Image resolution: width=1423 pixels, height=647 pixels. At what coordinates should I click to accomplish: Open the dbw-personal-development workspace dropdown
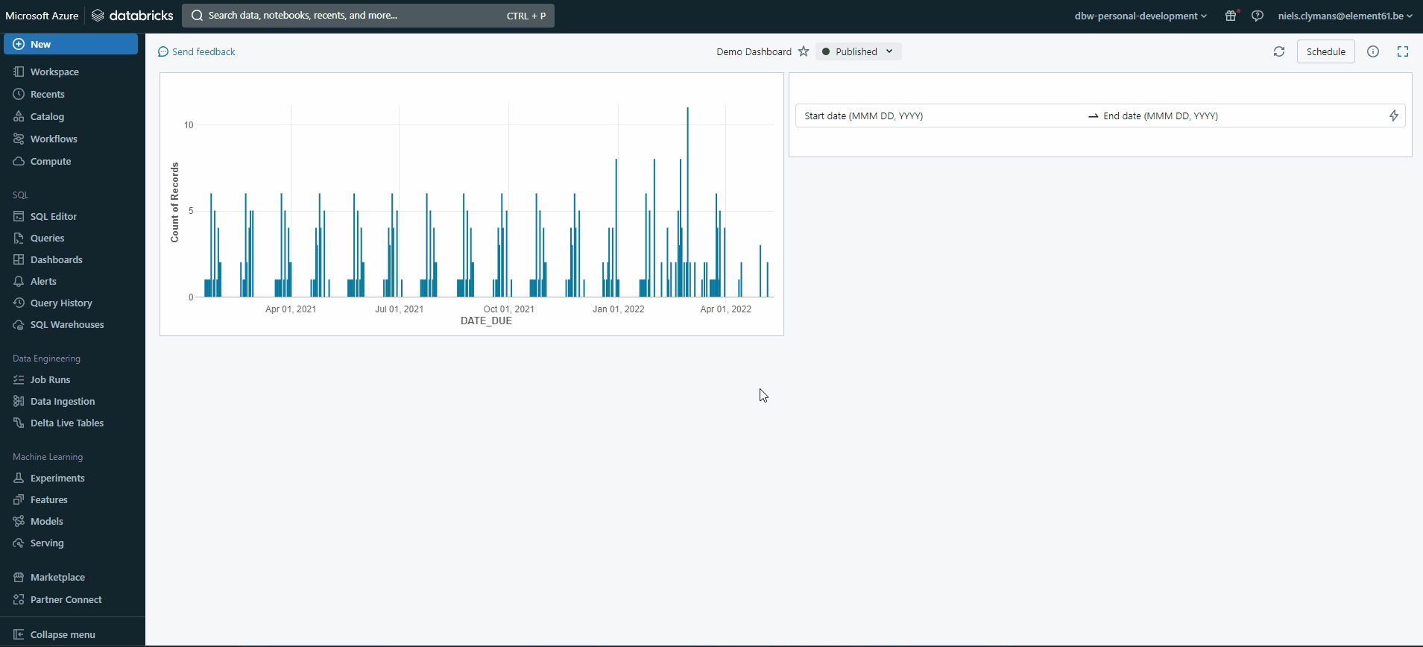pyautogui.click(x=1140, y=16)
